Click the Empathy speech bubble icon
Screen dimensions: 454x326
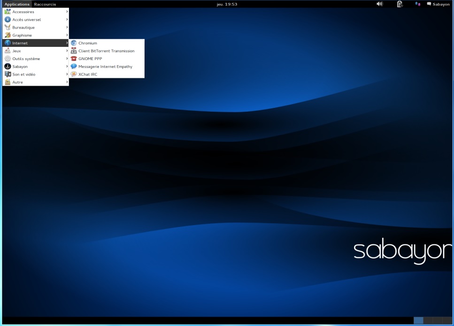tap(74, 66)
